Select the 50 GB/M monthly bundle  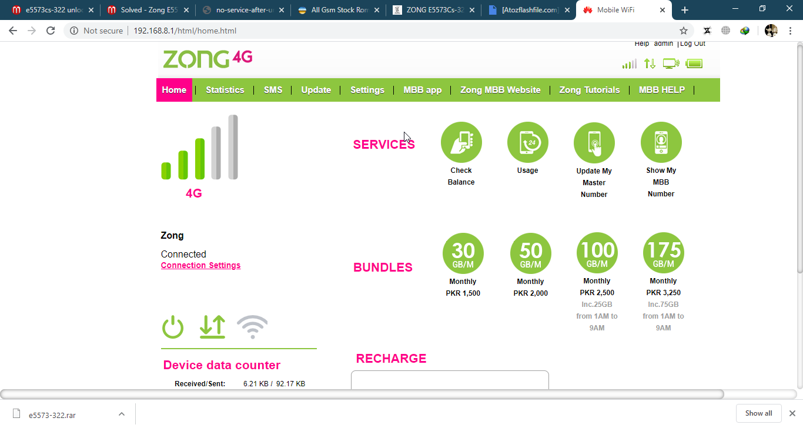(x=531, y=253)
